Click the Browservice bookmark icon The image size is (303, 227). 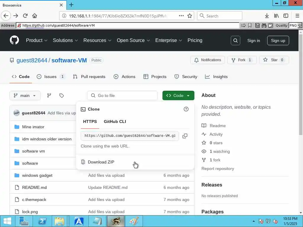coord(250,25)
